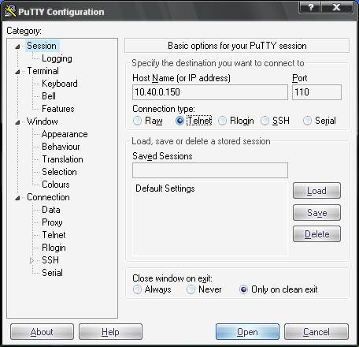Select Raw connection type

click(137, 121)
